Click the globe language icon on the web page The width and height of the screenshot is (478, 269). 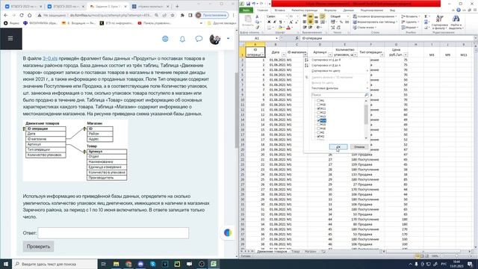[165, 39]
